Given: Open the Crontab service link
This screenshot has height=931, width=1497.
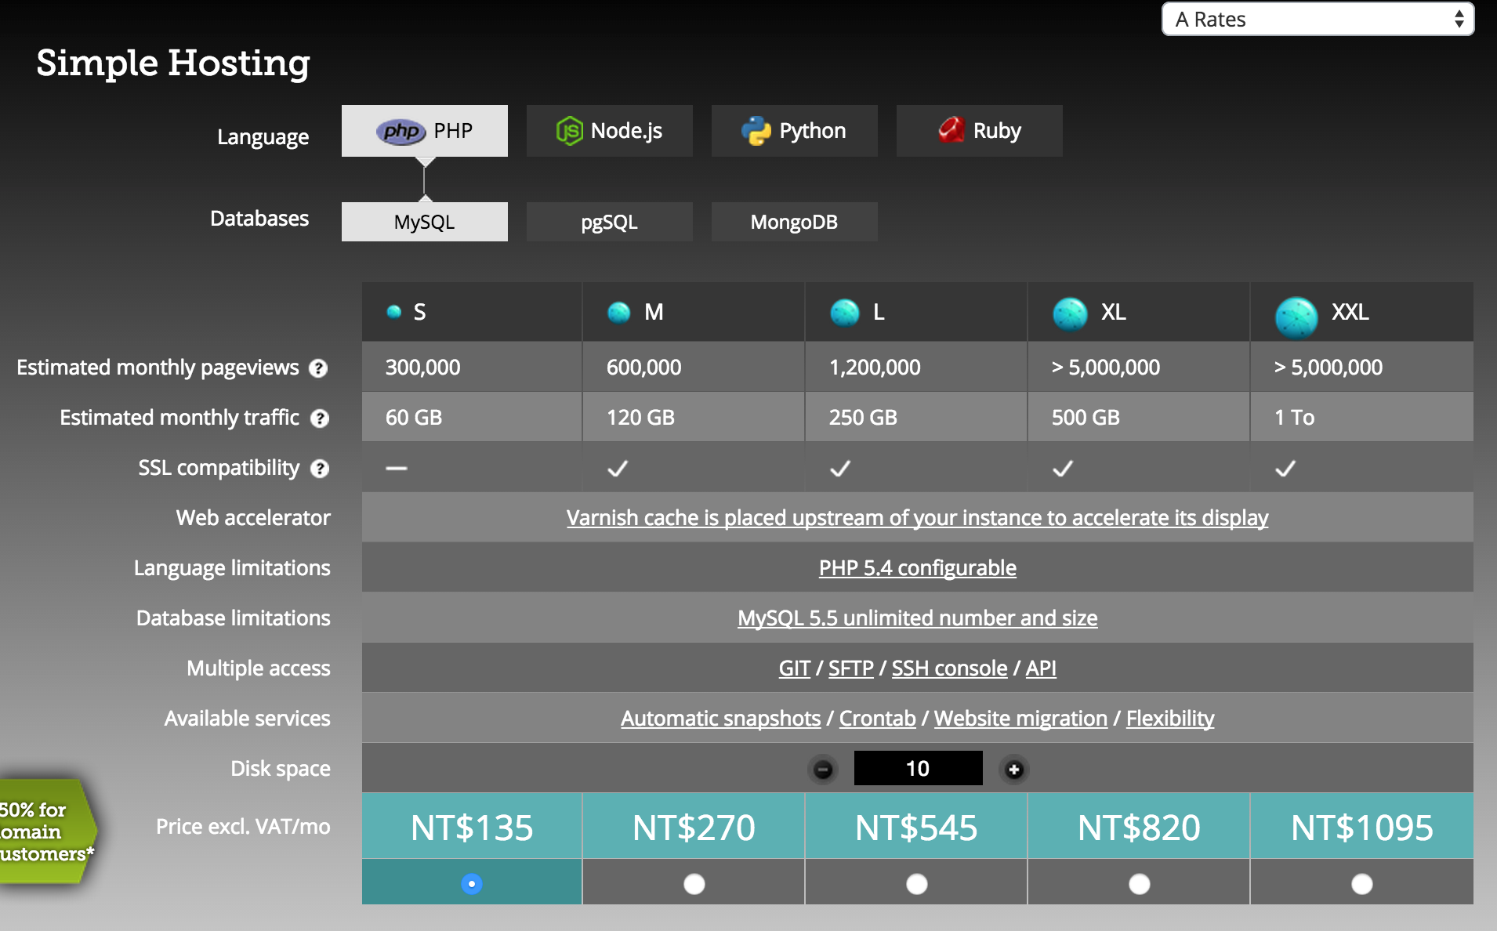Looking at the screenshot, I should click(877, 719).
